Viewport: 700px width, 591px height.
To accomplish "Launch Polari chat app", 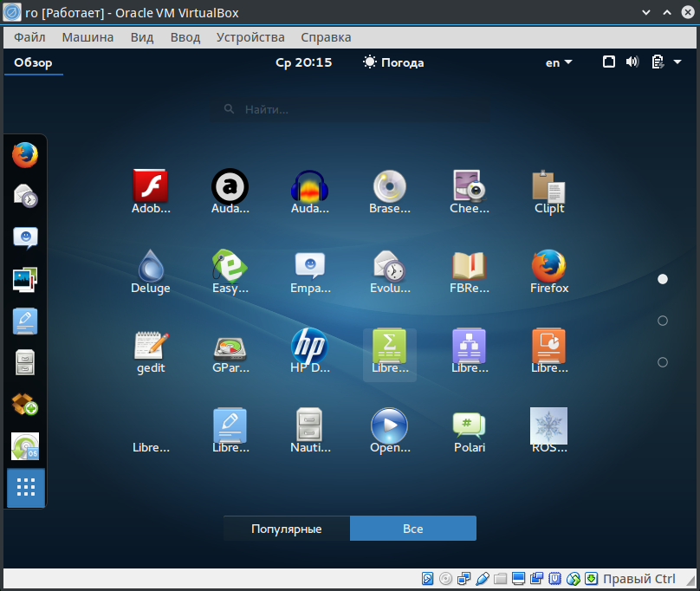I will [x=470, y=431].
